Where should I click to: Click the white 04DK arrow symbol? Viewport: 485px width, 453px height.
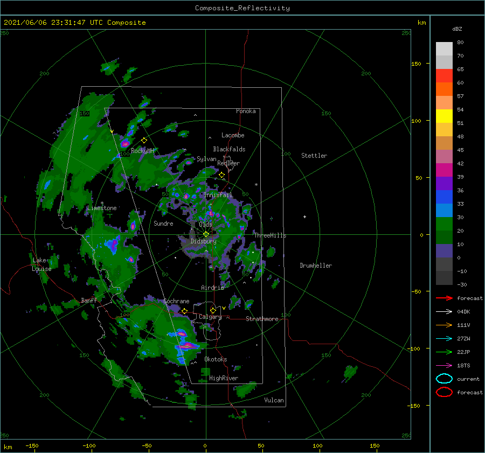[444, 312]
